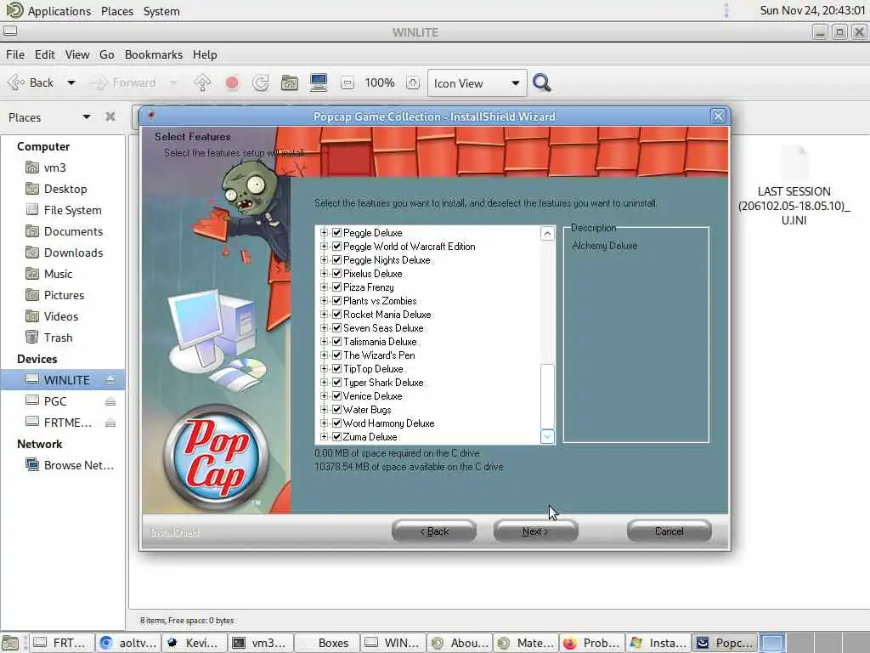Open the View menu
Screen dimensions: 870x653
click(x=77, y=54)
